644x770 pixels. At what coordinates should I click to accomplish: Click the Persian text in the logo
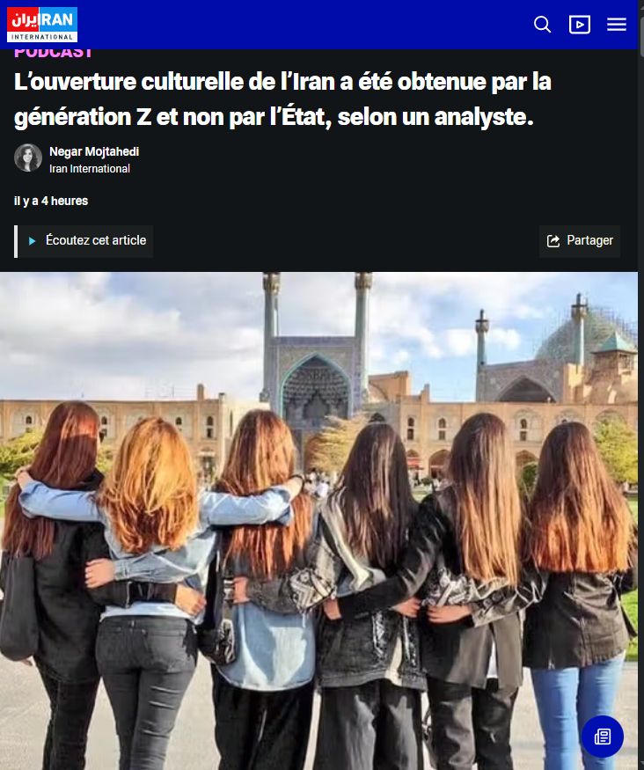click(25, 20)
